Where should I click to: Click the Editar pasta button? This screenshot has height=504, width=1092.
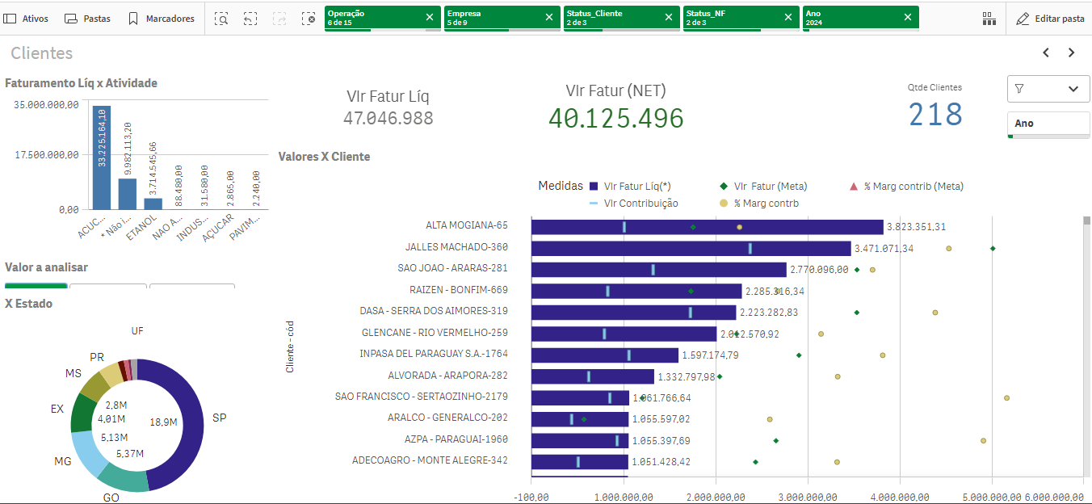(x=1050, y=18)
